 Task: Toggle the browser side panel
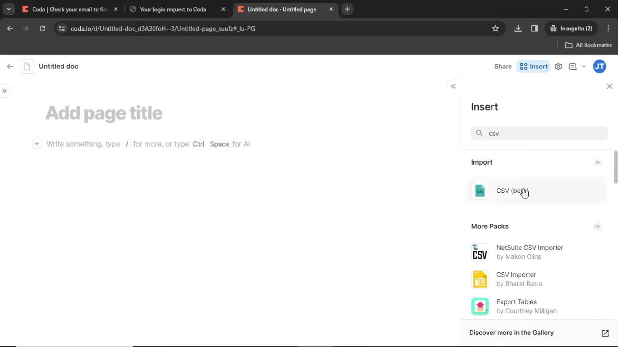point(534,29)
